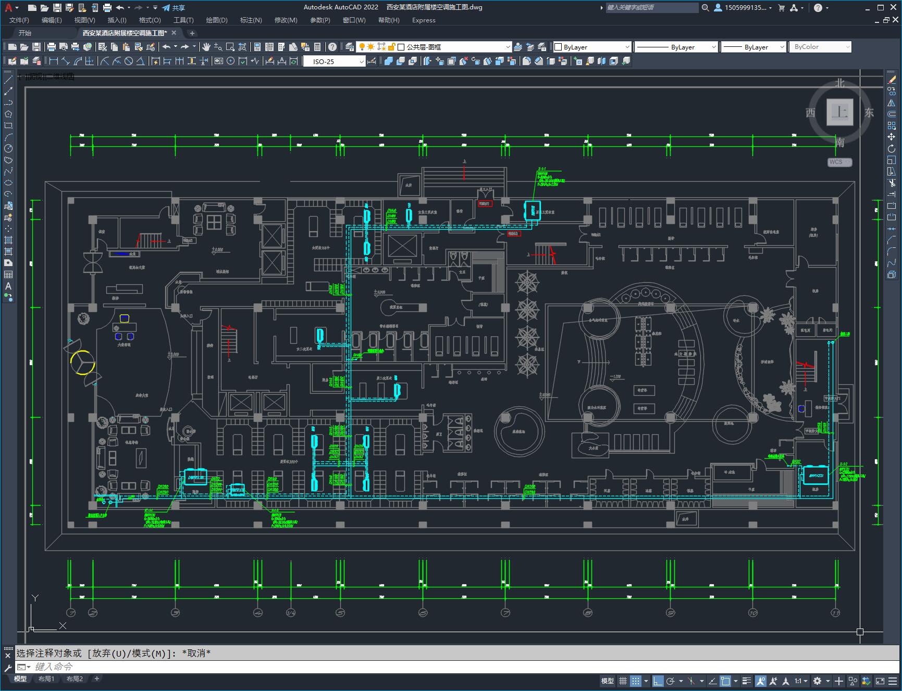Toggle layer lock padlock icon
The width and height of the screenshot is (902, 691).
[x=391, y=47]
